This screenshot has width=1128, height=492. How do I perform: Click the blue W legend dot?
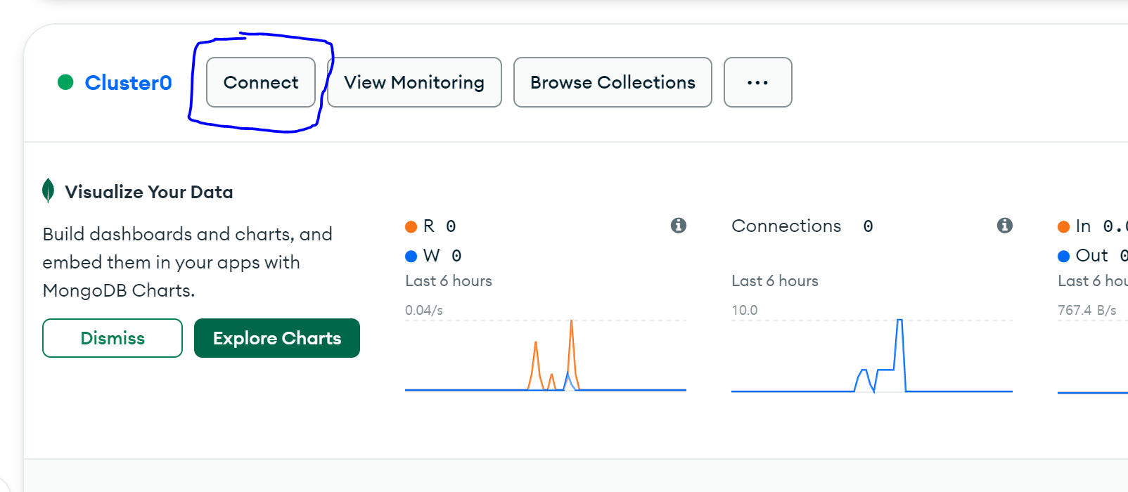pos(411,256)
